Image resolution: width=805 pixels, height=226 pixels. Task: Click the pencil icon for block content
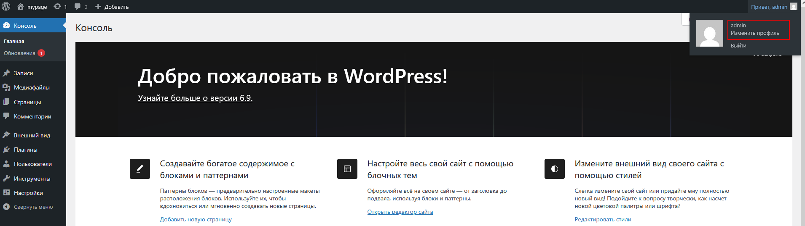[x=140, y=169]
